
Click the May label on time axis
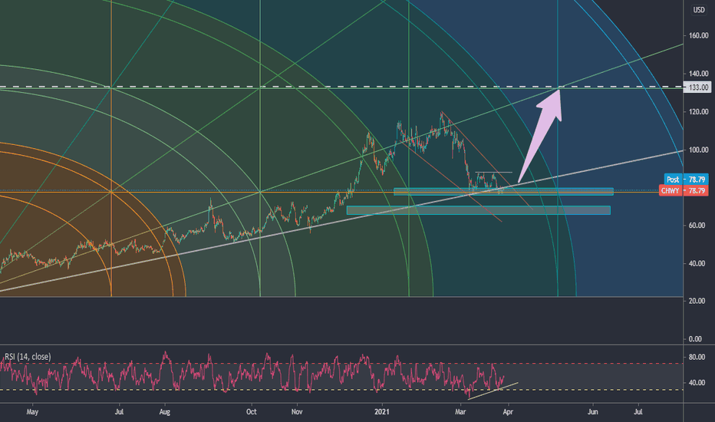[x=32, y=412]
